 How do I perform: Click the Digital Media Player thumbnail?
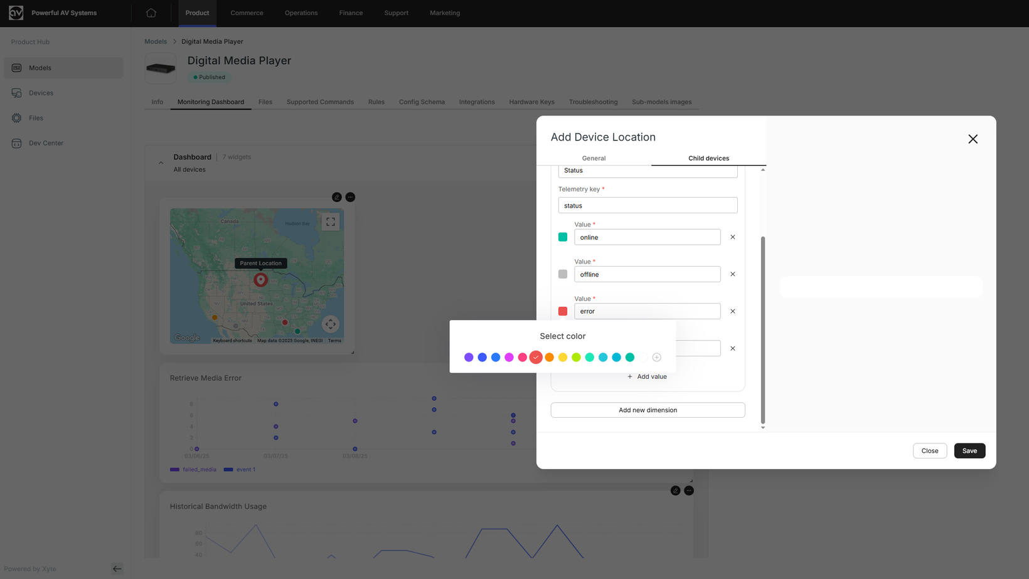coord(161,68)
